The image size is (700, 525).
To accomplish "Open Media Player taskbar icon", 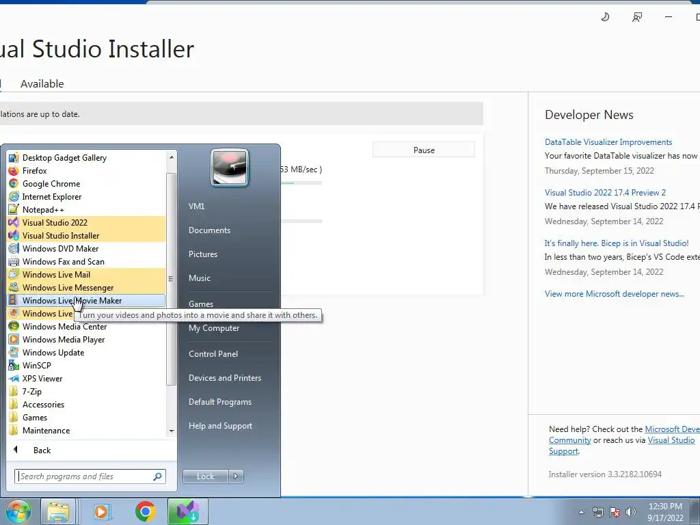I will tap(103, 511).
